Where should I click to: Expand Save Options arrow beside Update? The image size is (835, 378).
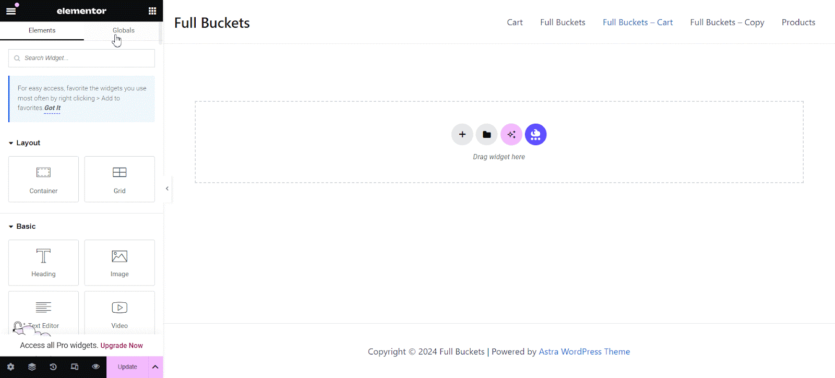[x=155, y=367]
